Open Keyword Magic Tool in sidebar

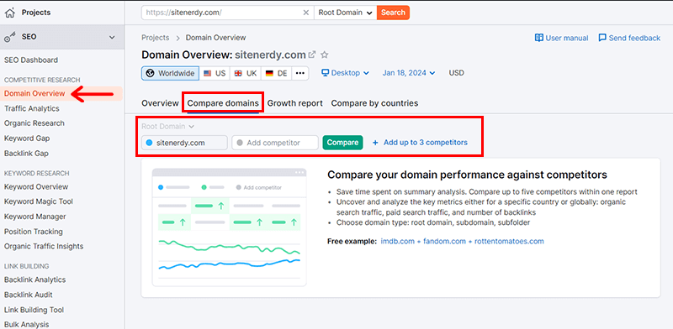[x=39, y=201]
